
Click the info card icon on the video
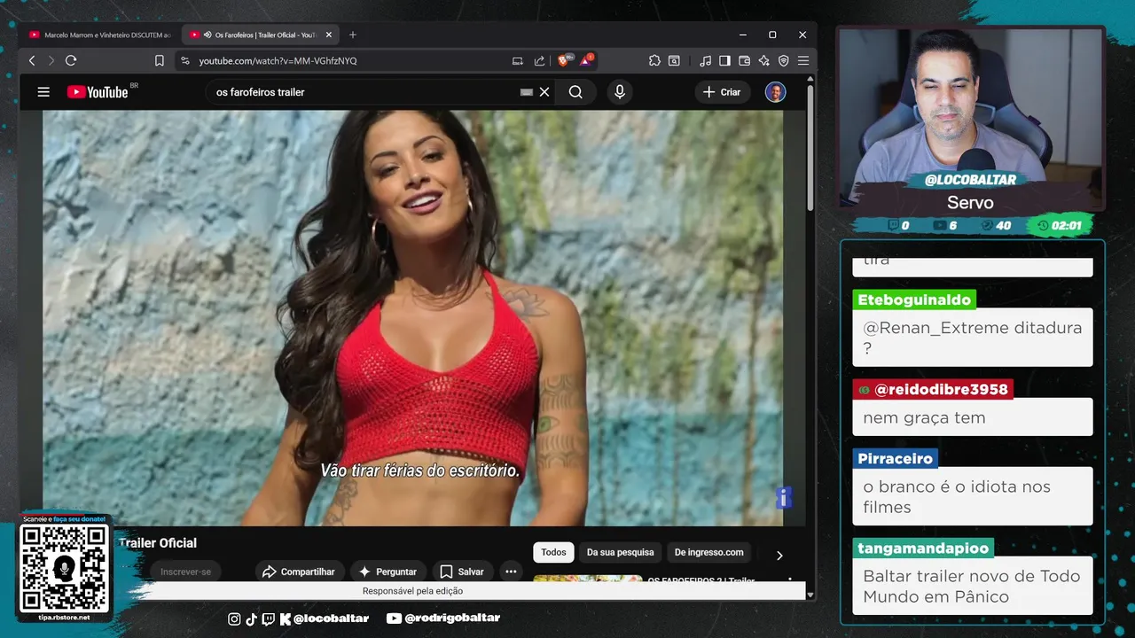point(784,497)
